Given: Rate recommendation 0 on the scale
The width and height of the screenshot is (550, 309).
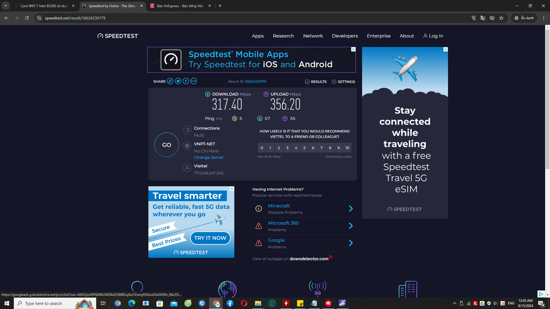Looking at the screenshot, I should [262, 148].
